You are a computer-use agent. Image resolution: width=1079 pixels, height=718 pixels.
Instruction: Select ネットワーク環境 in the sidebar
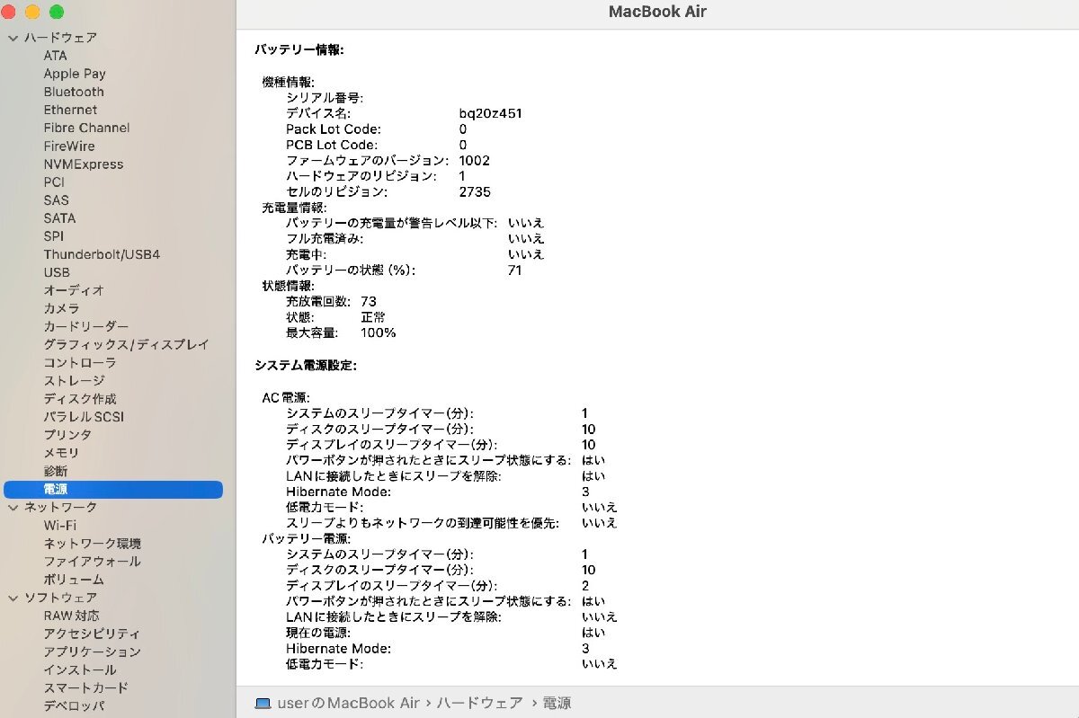point(92,543)
